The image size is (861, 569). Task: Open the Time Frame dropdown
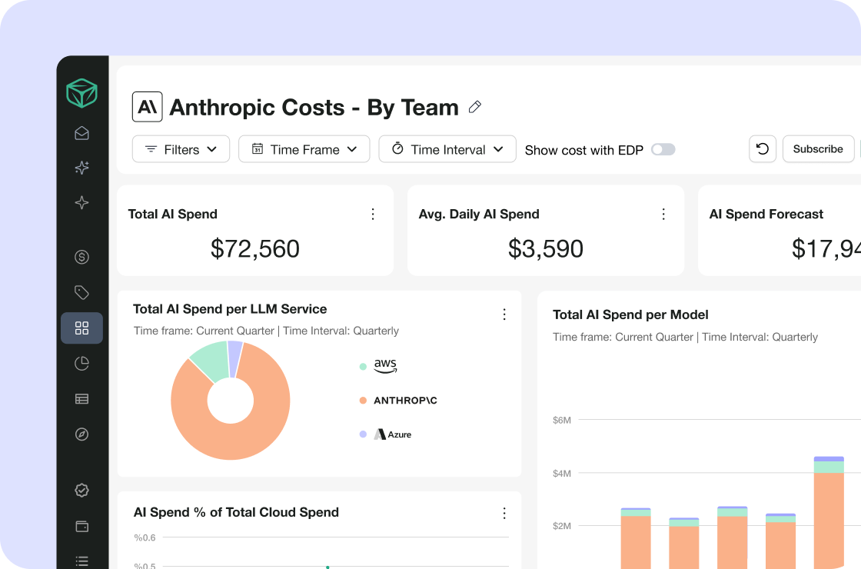point(304,149)
